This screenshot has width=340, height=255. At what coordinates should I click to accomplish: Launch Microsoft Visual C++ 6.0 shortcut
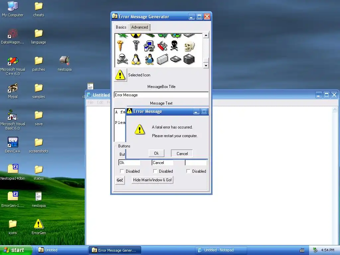point(13,66)
